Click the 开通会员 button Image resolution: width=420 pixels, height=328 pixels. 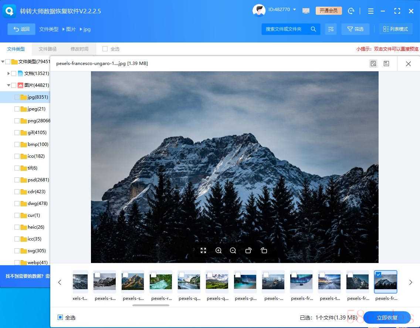point(329,11)
